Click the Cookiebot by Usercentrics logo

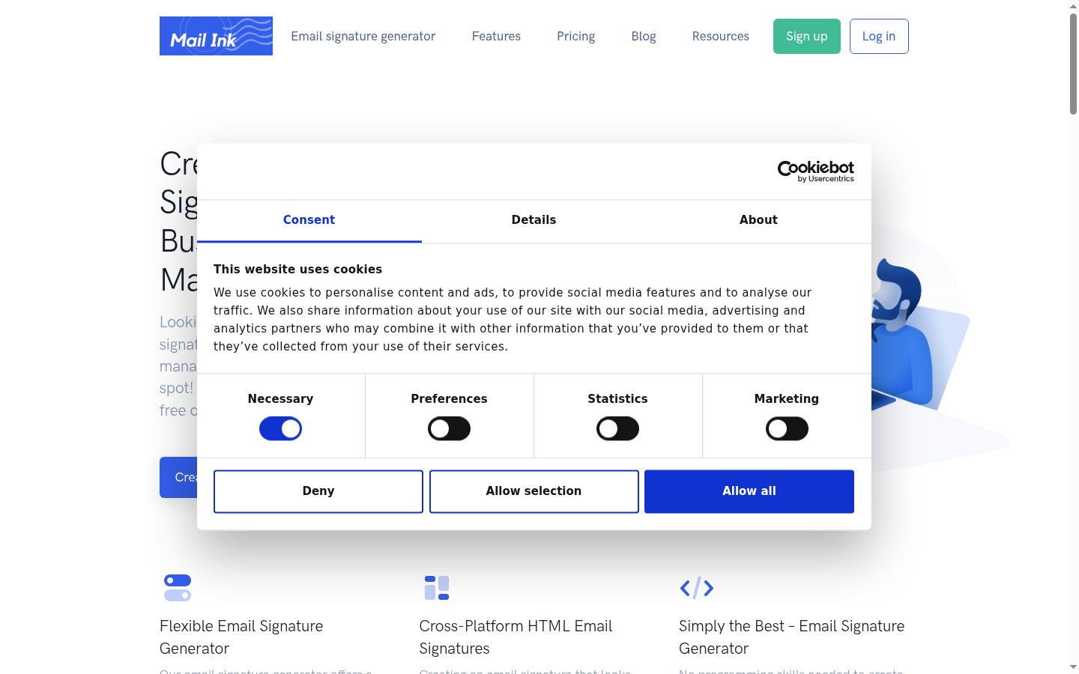coord(815,171)
